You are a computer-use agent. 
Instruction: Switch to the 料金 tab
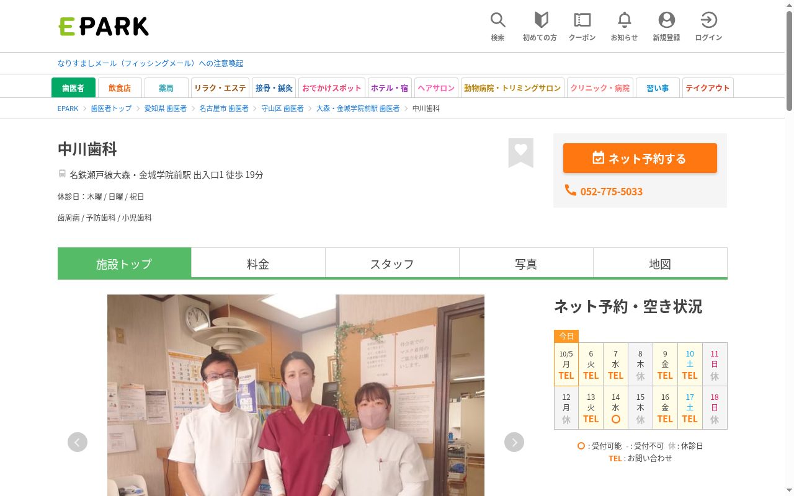coord(258,263)
